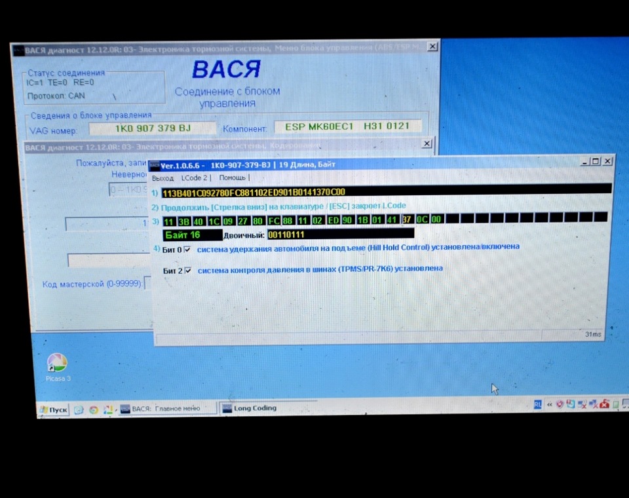629x498 pixels.
Task: Select byte cell 1C
Action: pyautogui.click(x=214, y=221)
